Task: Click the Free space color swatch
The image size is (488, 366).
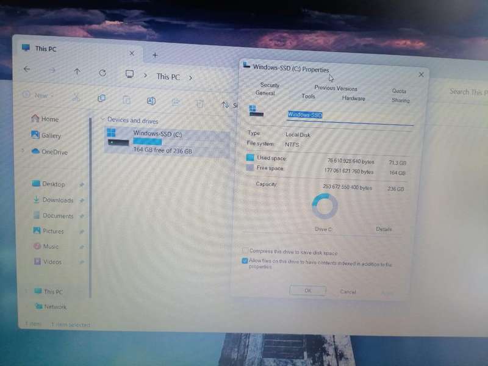Action: (x=250, y=167)
